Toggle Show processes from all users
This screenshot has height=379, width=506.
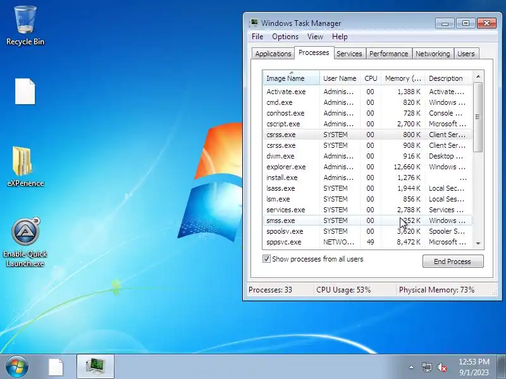click(x=266, y=259)
